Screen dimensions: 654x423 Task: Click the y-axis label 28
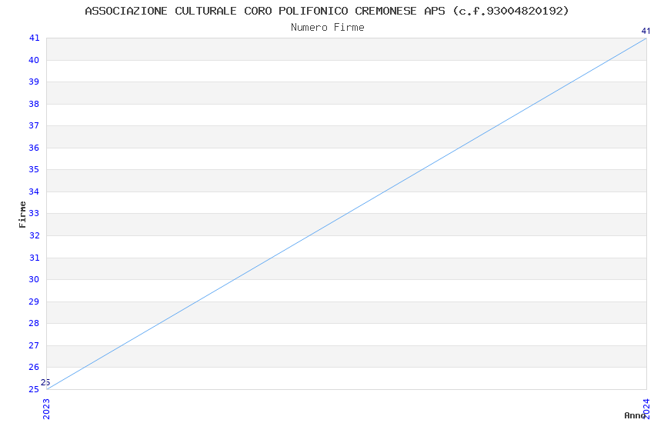tap(34, 323)
